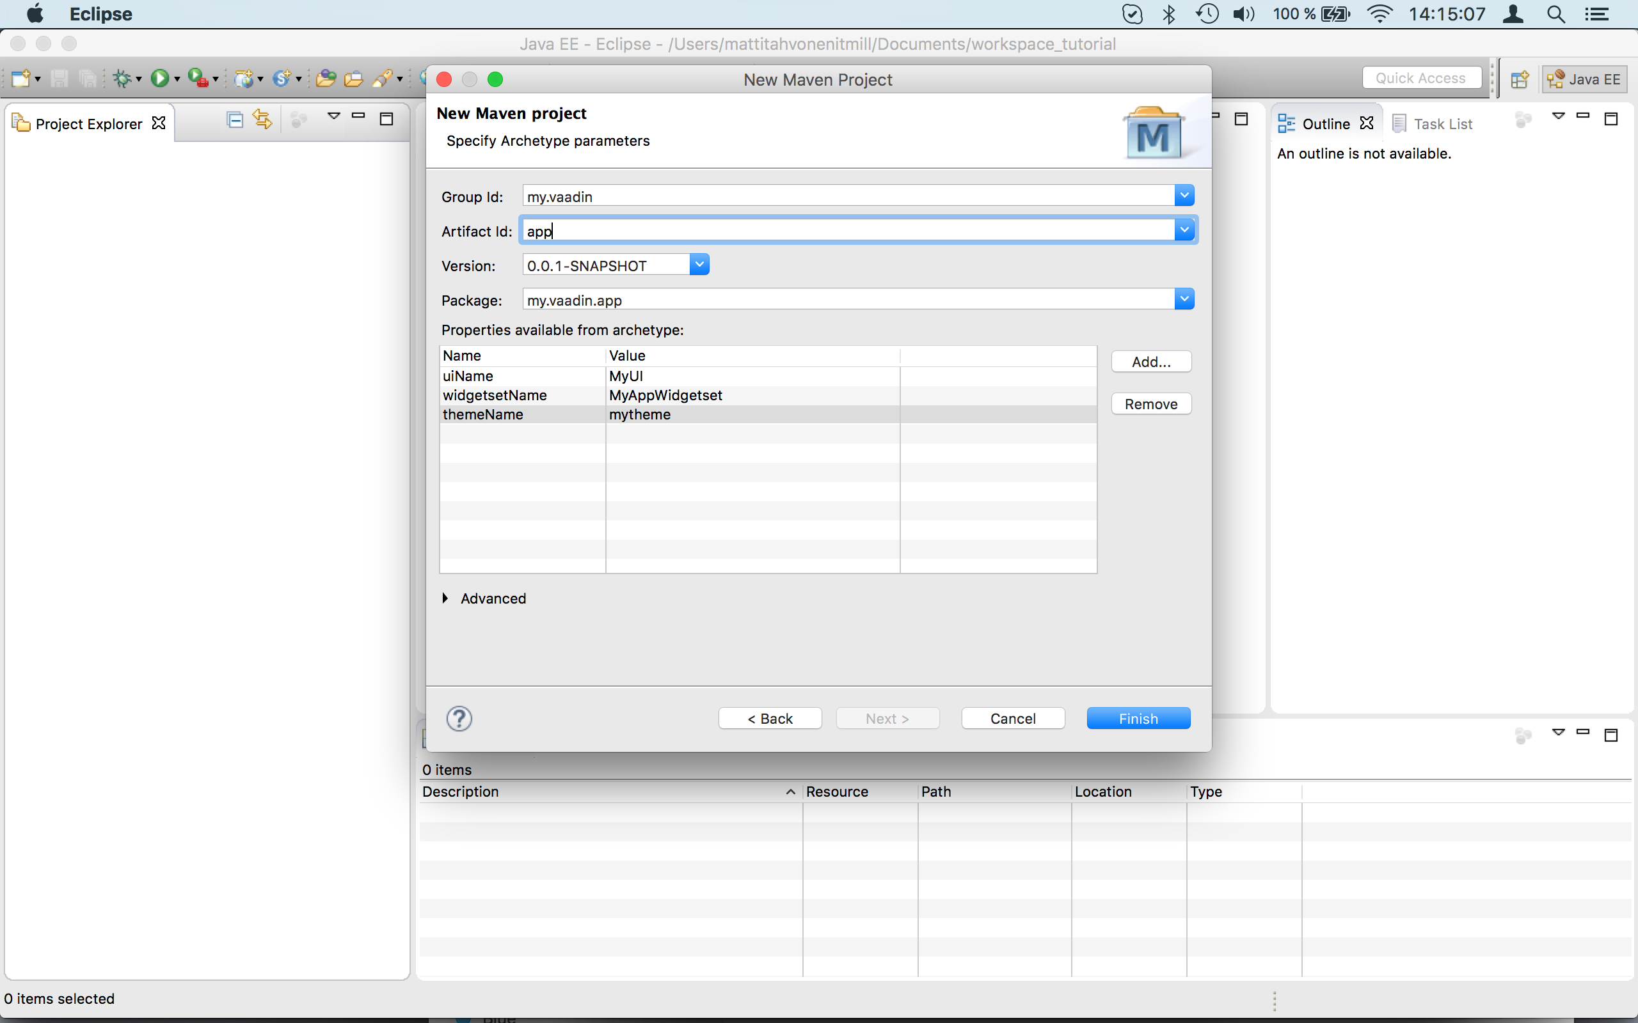Close the Outline tab with X

pyautogui.click(x=1367, y=123)
